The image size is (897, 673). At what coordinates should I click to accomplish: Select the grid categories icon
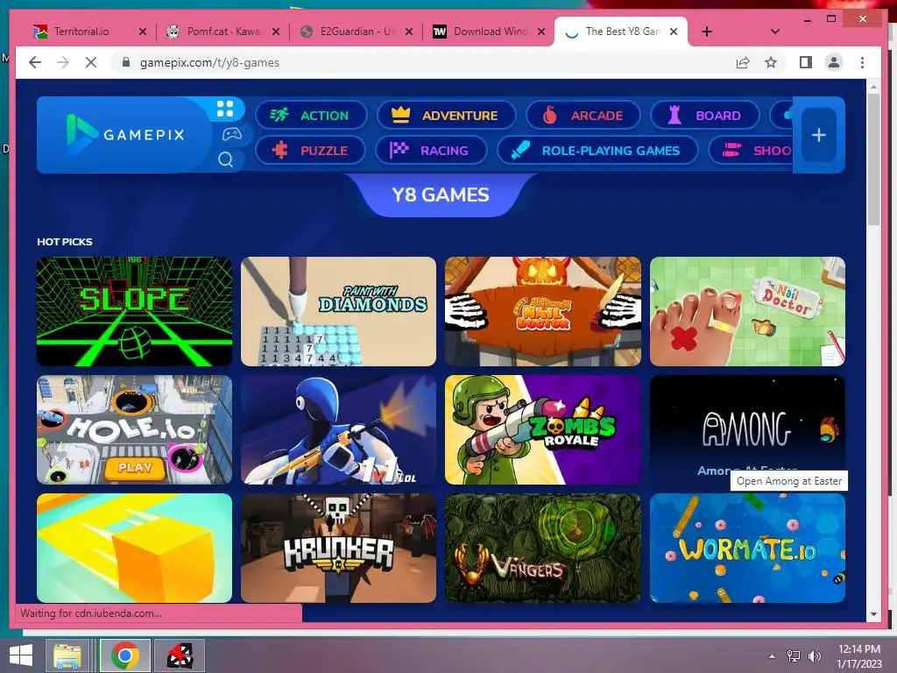(225, 109)
